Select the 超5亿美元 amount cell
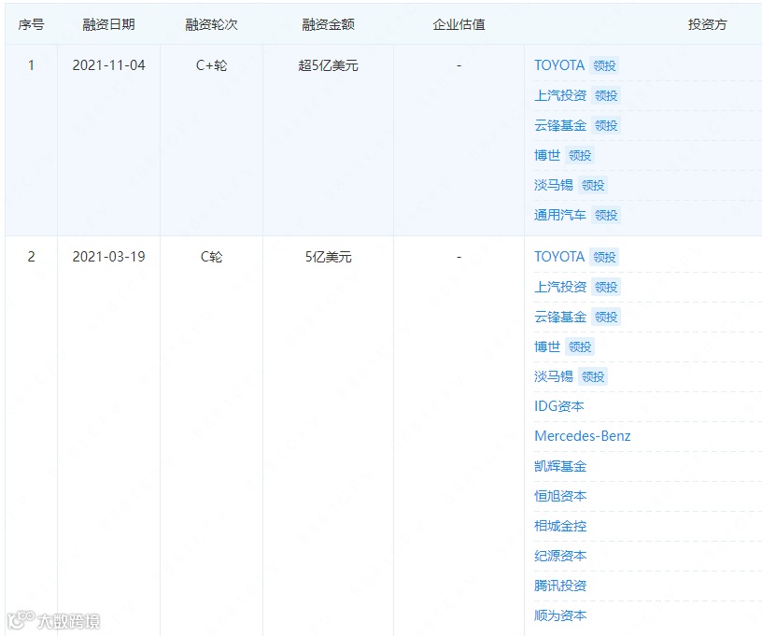762x636 pixels. (328, 65)
